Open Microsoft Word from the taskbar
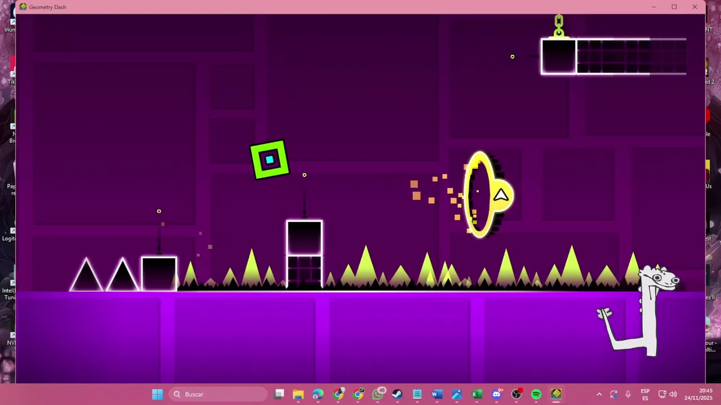The width and height of the screenshot is (721, 405). (437, 394)
